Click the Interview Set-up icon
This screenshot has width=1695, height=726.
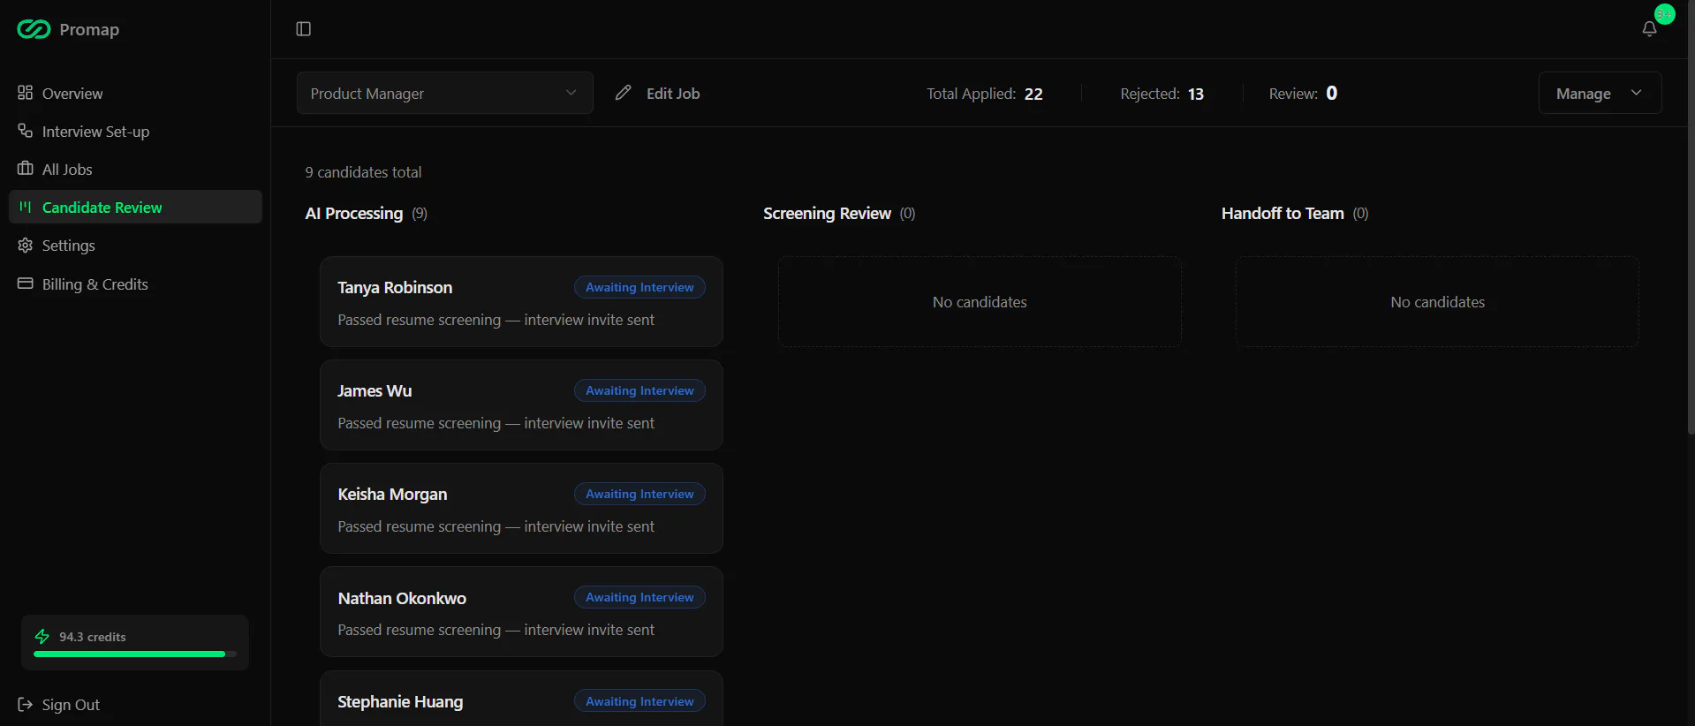point(26,131)
